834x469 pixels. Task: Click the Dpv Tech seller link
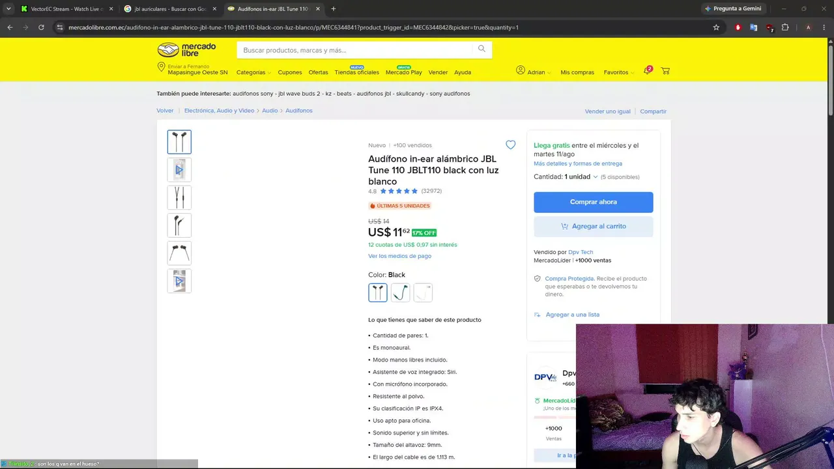[x=581, y=252]
